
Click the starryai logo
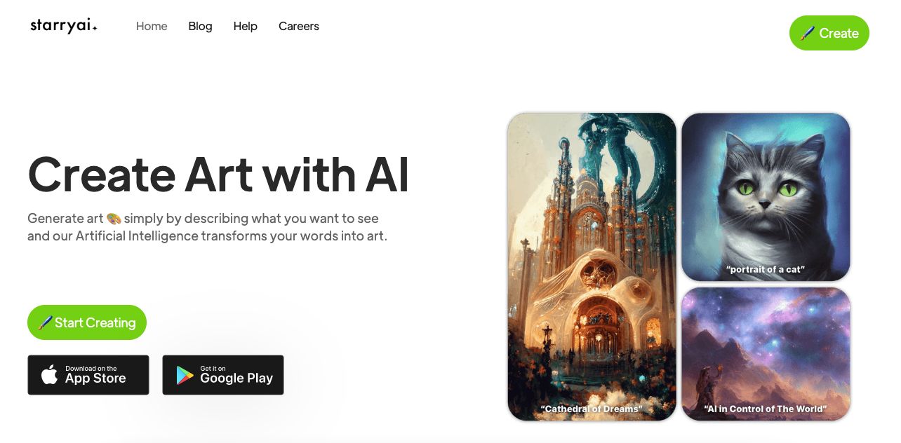[64, 26]
